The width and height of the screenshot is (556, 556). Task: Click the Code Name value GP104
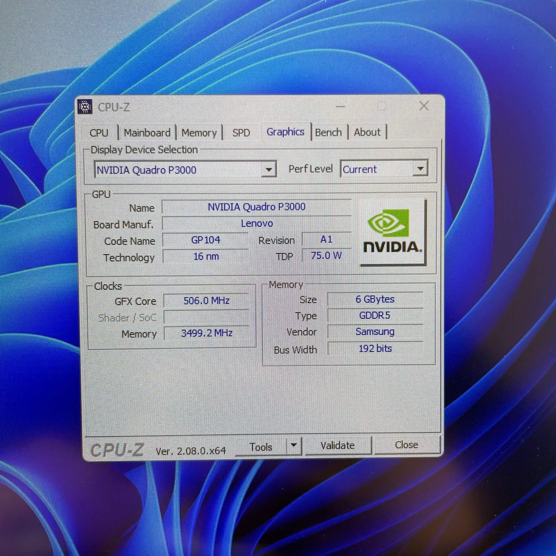point(206,240)
